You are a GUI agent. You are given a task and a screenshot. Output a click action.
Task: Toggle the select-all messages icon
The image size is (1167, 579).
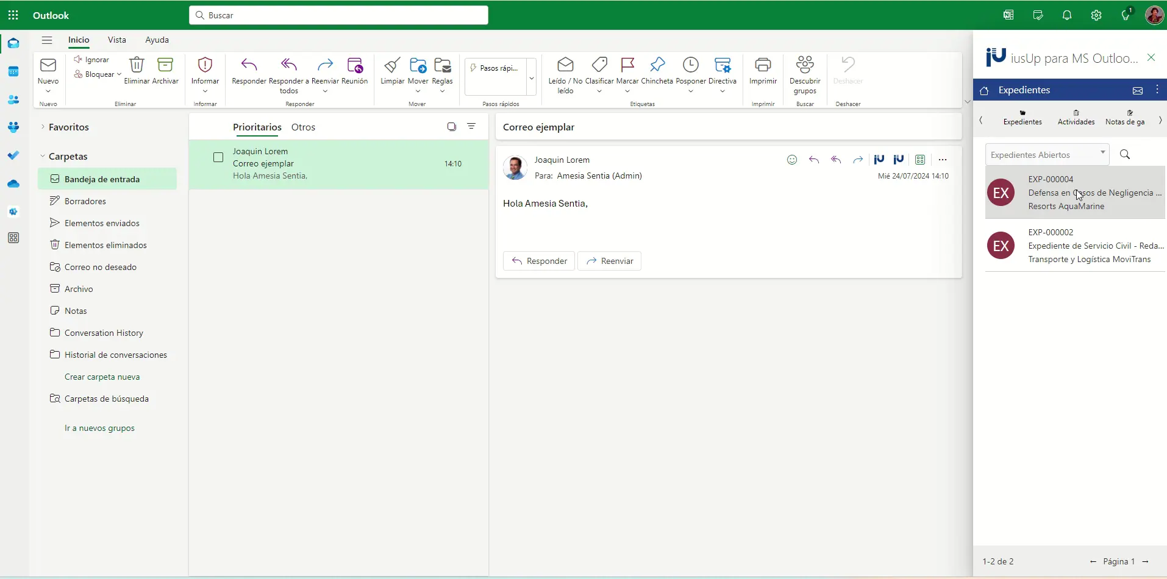(x=452, y=127)
